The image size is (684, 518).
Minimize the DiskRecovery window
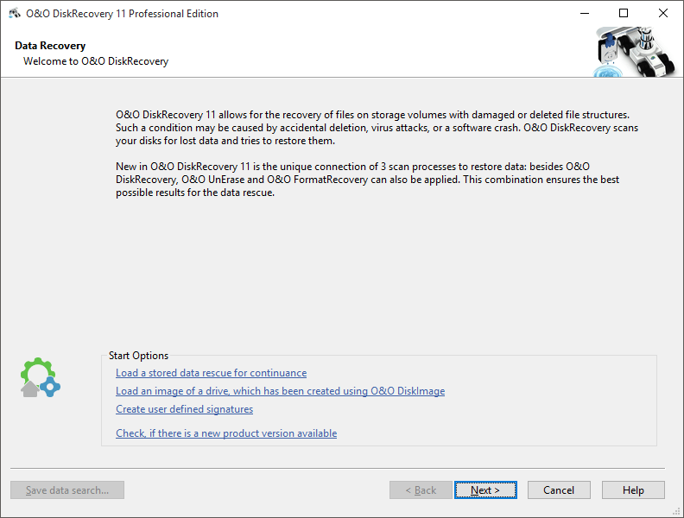coord(583,14)
